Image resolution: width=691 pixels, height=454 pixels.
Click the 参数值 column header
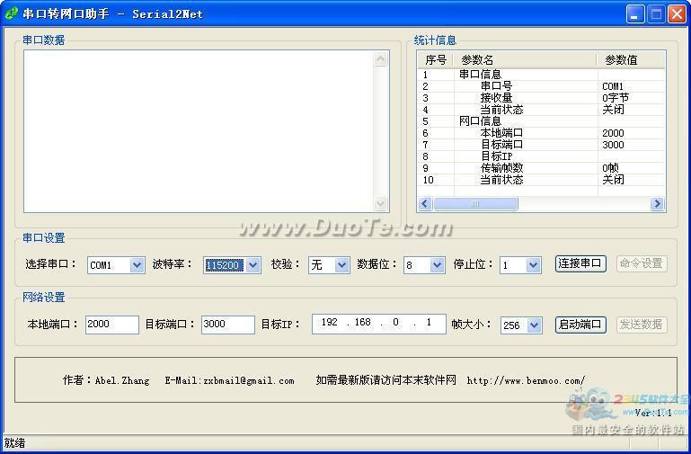coord(631,60)
